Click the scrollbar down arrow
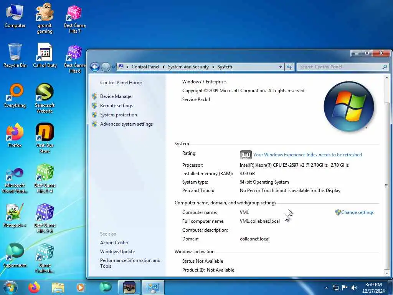Viewport: 393px width, 295px height. 387,273
